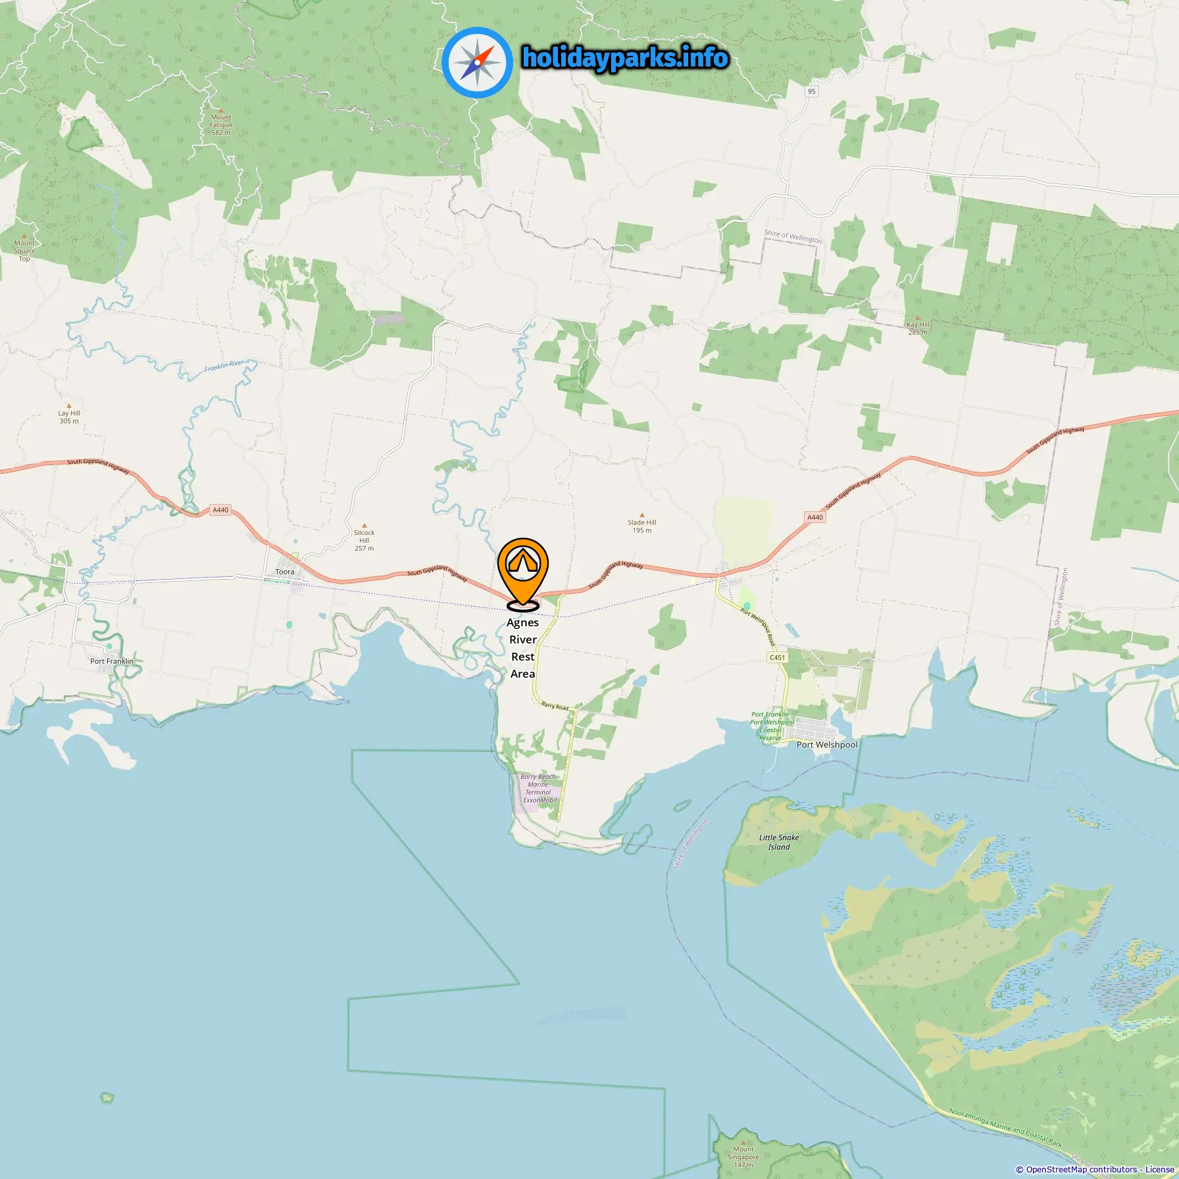
Task: Click the Mount Fatigue peak marker
Action: [221, 111]
